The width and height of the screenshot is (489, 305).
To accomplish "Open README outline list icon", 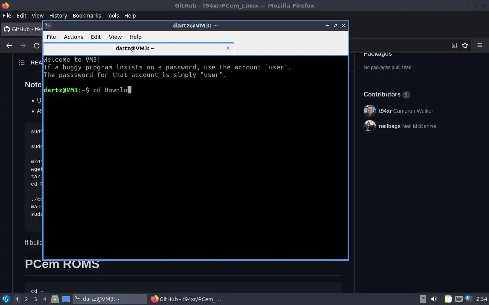I will 22,63.
